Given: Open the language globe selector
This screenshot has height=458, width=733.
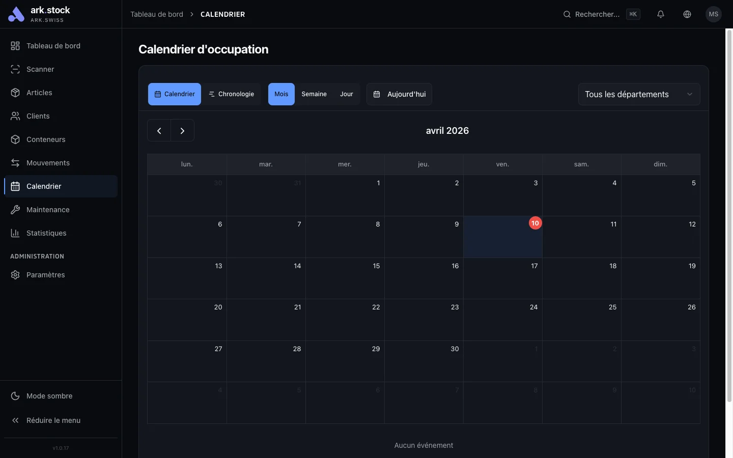Looking at the screenshot, I should point(687,14).
